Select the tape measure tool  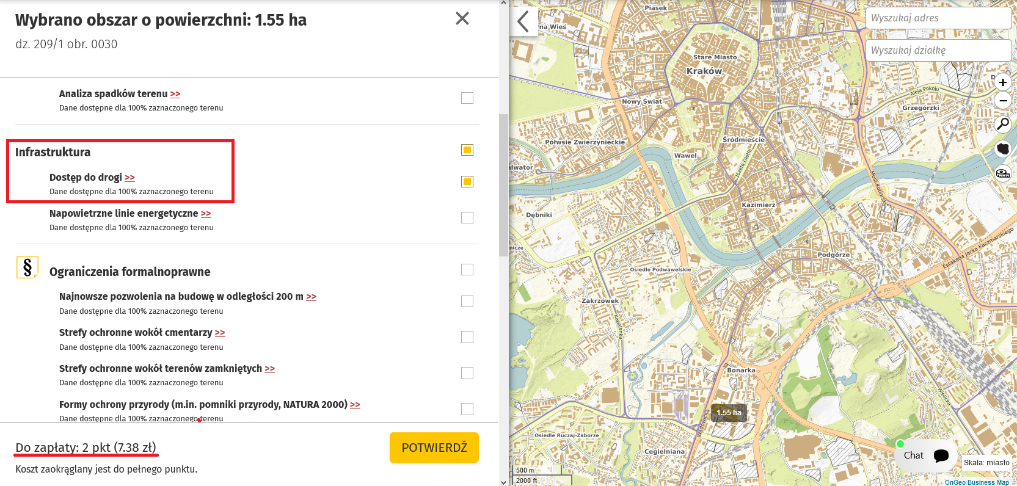[1002, 173]
